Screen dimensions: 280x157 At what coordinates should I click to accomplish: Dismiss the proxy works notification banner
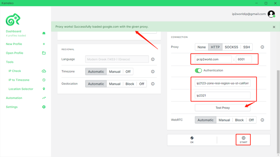pos(274,27)
